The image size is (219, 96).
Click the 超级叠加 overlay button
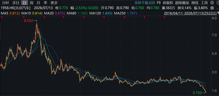pos(182,3)
